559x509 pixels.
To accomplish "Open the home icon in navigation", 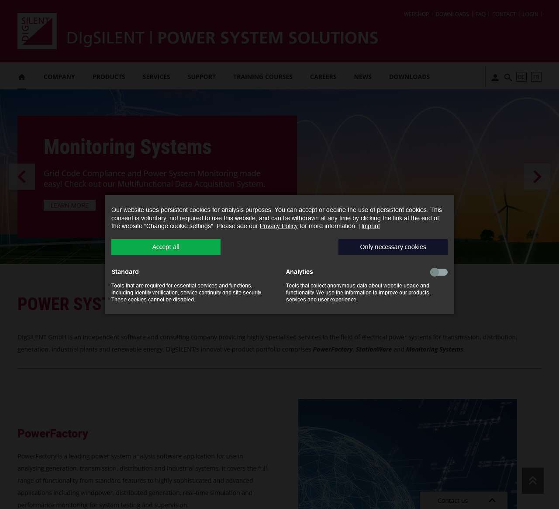I will pos(22,77).
